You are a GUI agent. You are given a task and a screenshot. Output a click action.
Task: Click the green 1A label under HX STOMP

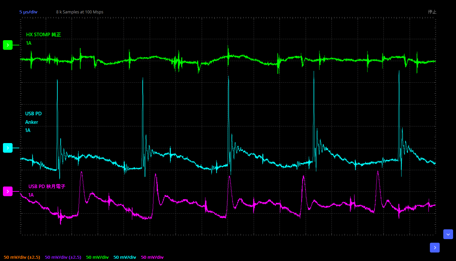[x=29, y=43]
